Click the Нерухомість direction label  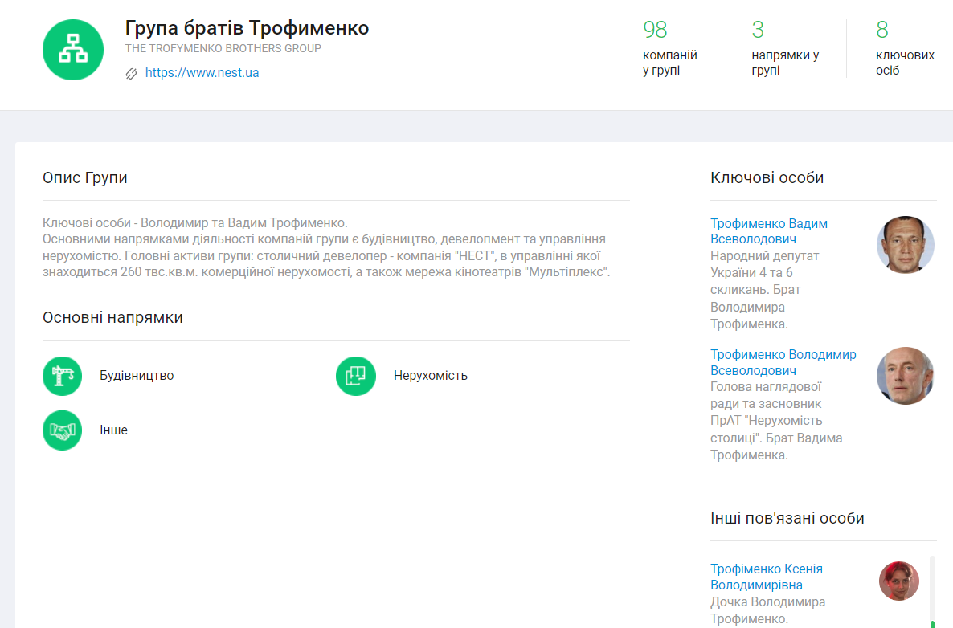point(430,376)
